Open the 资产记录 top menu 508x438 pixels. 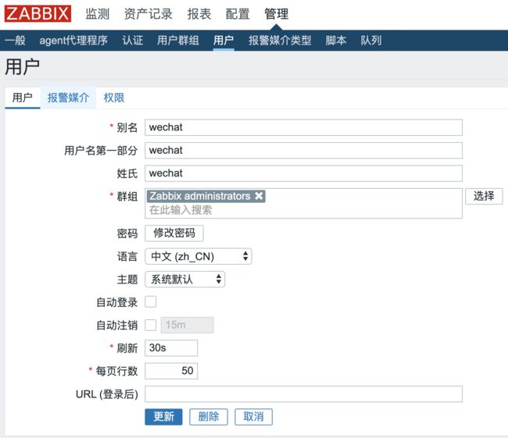(x=148, y=14)
